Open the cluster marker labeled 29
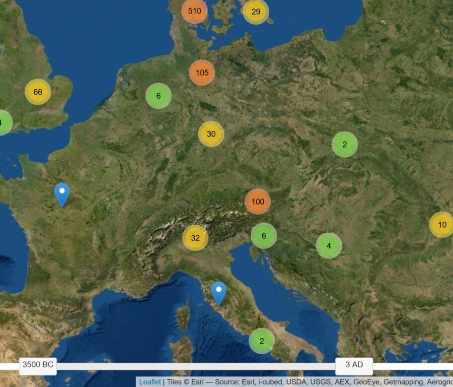The width and height of the screenshot is (453, 387). click(x=256, y=11)
